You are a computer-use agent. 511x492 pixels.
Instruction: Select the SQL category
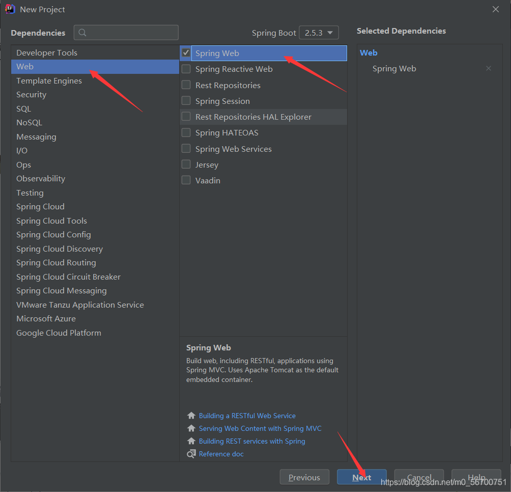95,108
